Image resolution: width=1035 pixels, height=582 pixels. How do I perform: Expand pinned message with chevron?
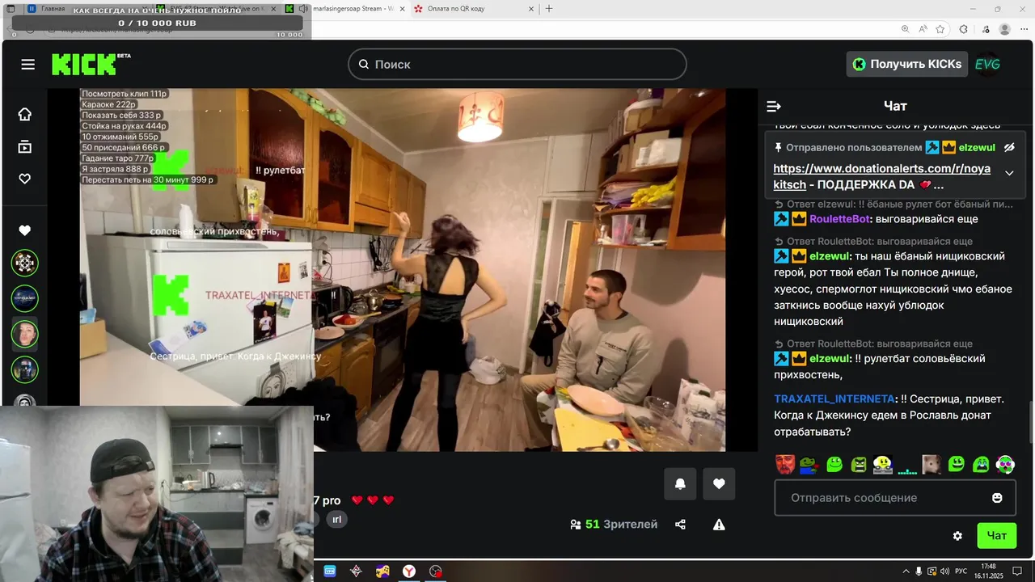pos(1009,173)
